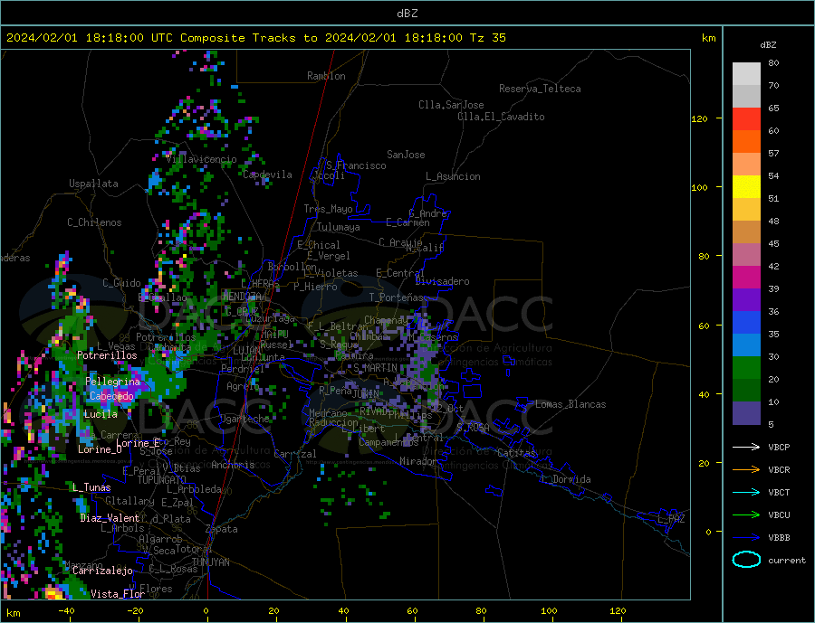Click the La_Dormida label
The height and width of the screenshot is (623, 815).
567,479
